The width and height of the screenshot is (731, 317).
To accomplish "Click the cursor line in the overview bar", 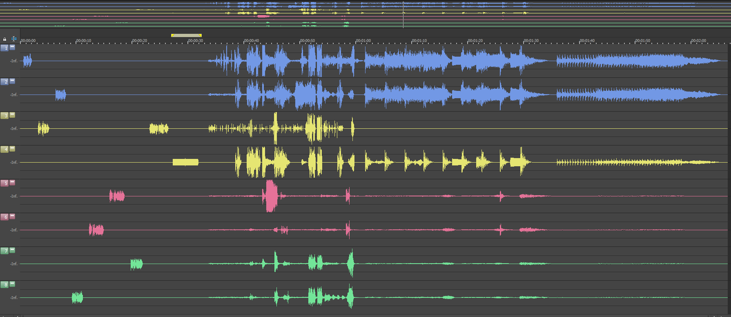I will 403,14.
